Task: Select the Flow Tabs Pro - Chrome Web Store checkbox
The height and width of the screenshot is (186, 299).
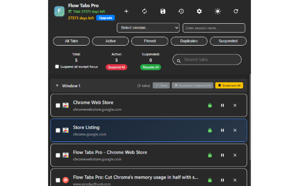Action: 58,155
